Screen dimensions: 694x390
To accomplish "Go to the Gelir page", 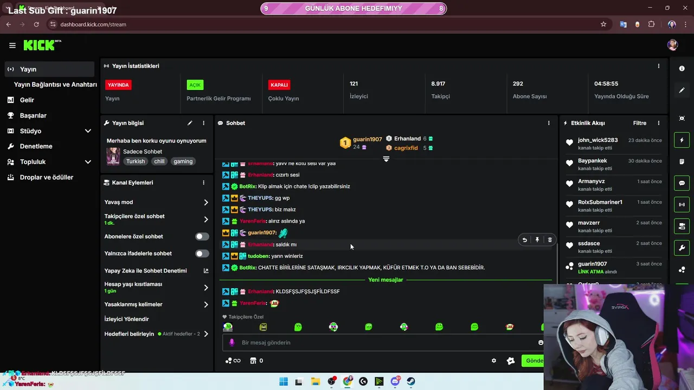I will pyautogui.click(x=27, y=100).
